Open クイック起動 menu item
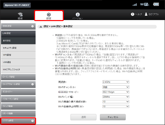The image size is (165, 125). [18, 106]
